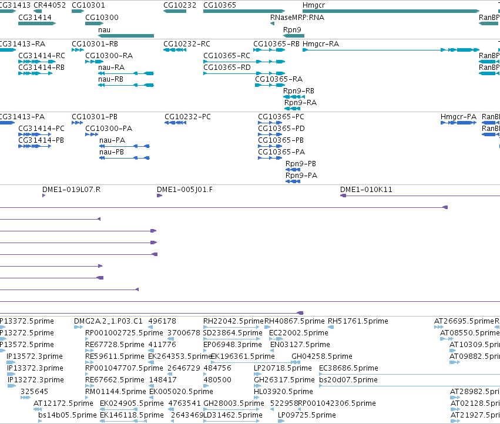
Task: Click the CG31414 gene bar
Action: [37, 23]
